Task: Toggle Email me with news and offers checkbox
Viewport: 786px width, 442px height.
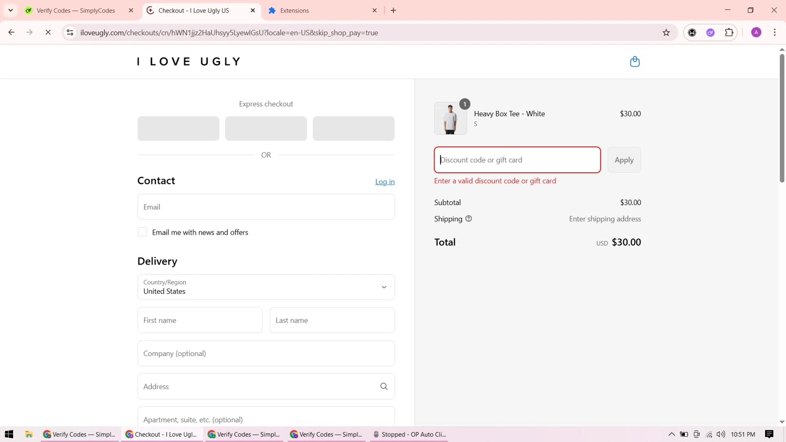Action: pyautogui.click(x=143, y=232)
